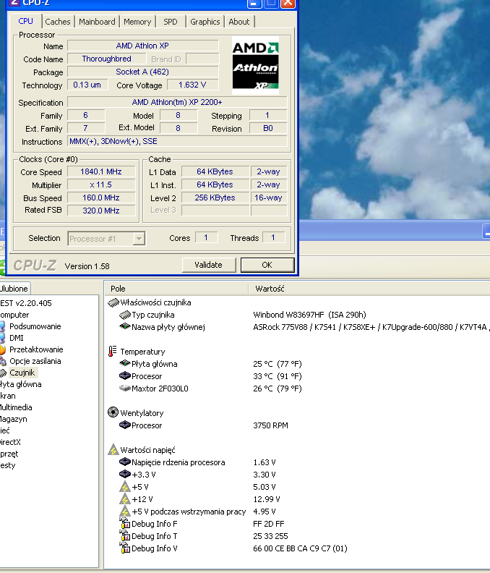The width and height of the screenshot is (490, 573).
Task: Open the SPD tab
Action: pos(170,22)
